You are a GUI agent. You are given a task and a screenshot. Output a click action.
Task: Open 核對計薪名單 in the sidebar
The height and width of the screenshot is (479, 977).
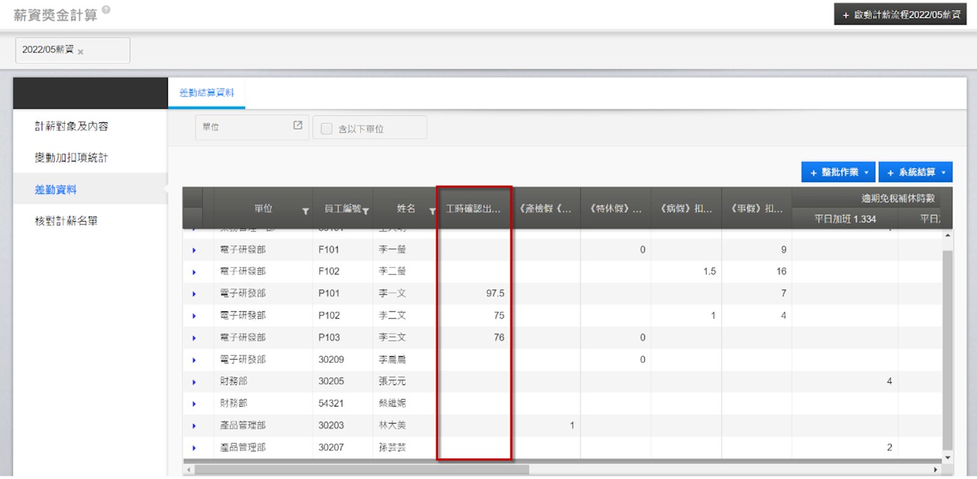pos(66,221)
